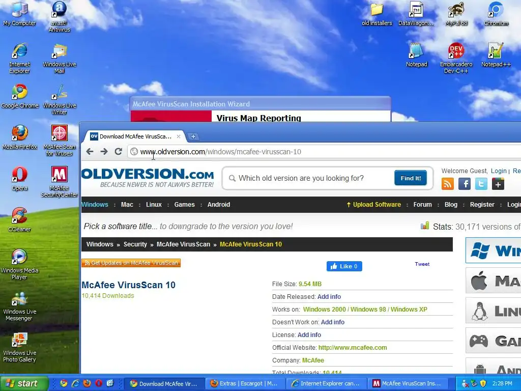
Task: Open McAfee SecurityCenter desktop shortcut
Action: point(59,182)
